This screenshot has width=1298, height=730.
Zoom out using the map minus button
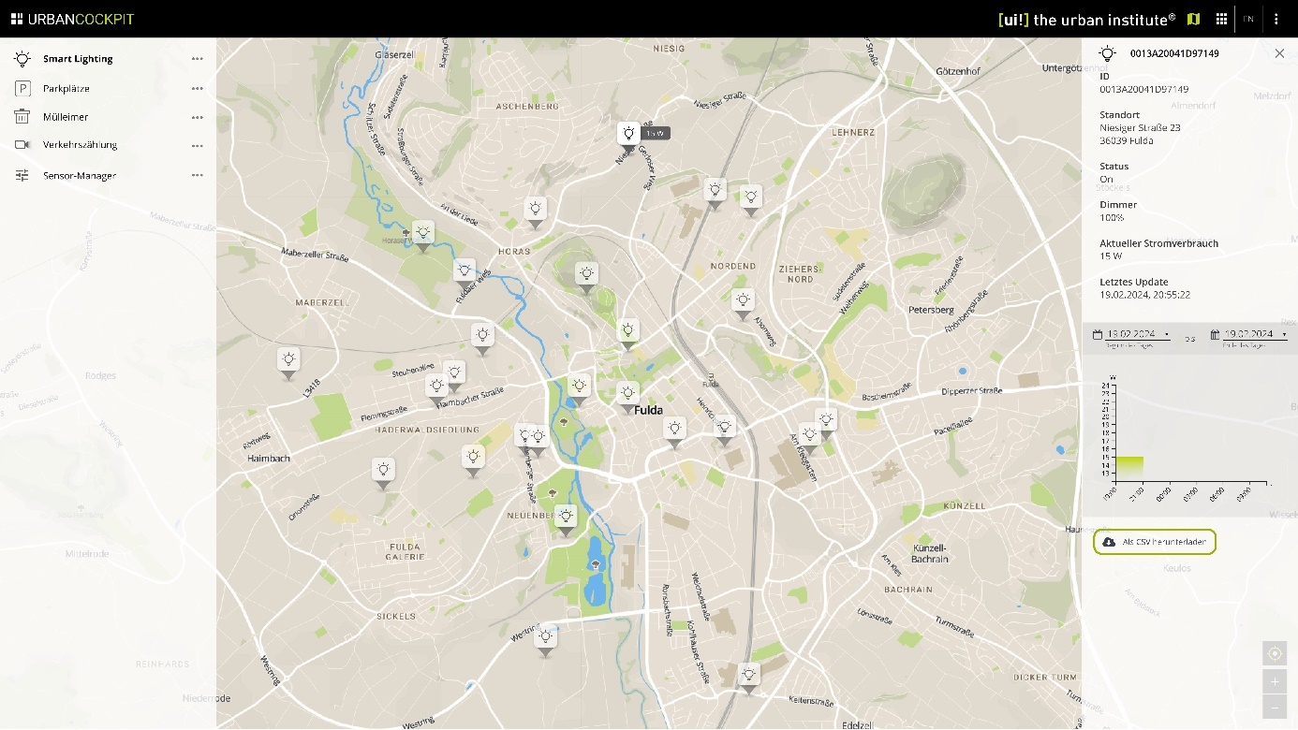point(1275,707)
